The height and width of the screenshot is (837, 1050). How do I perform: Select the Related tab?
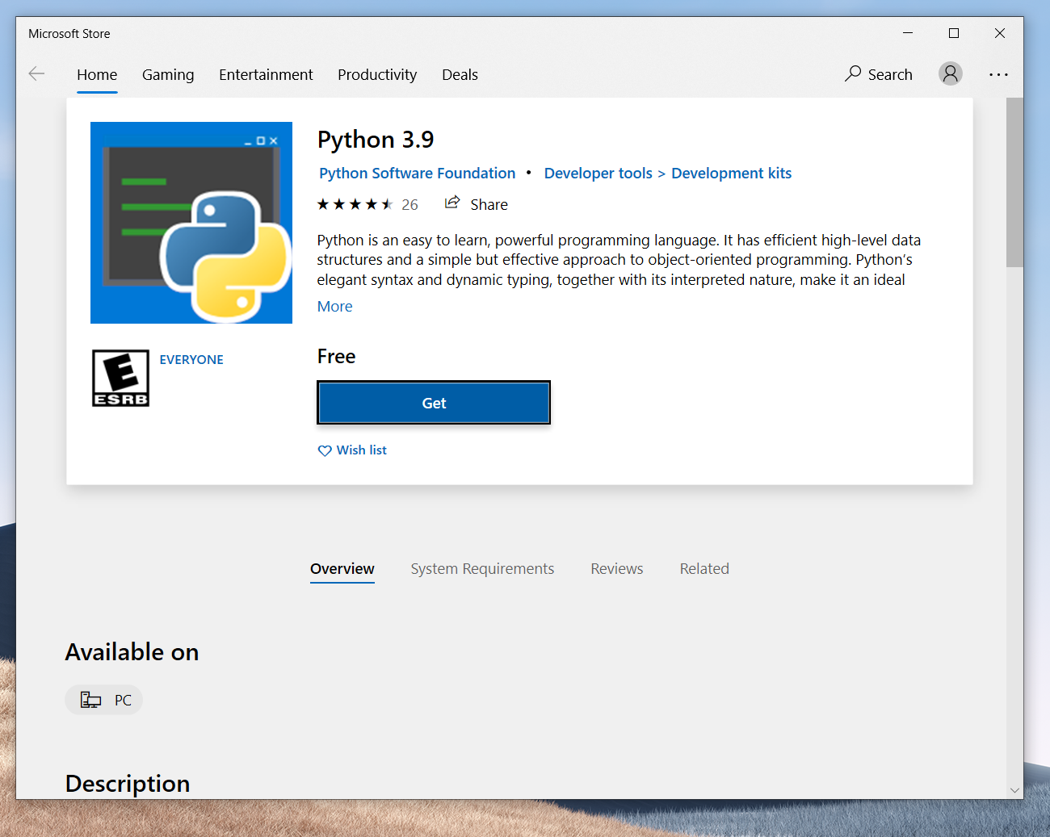[x=704, y=569]
